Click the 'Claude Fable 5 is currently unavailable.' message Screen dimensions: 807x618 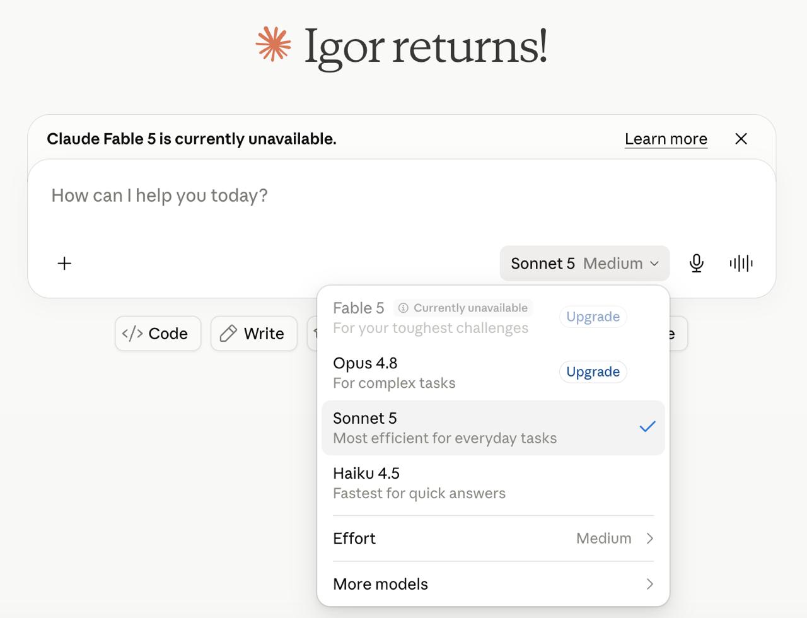point(192,139)
